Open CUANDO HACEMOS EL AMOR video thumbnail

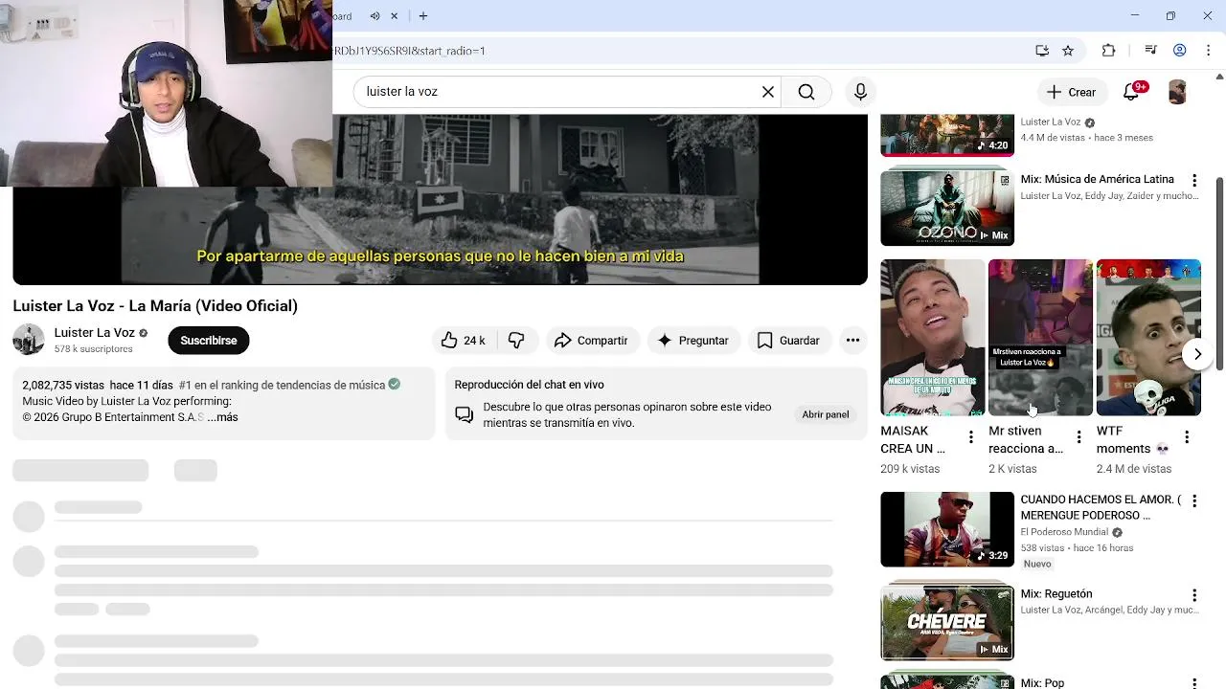(947, 529)
